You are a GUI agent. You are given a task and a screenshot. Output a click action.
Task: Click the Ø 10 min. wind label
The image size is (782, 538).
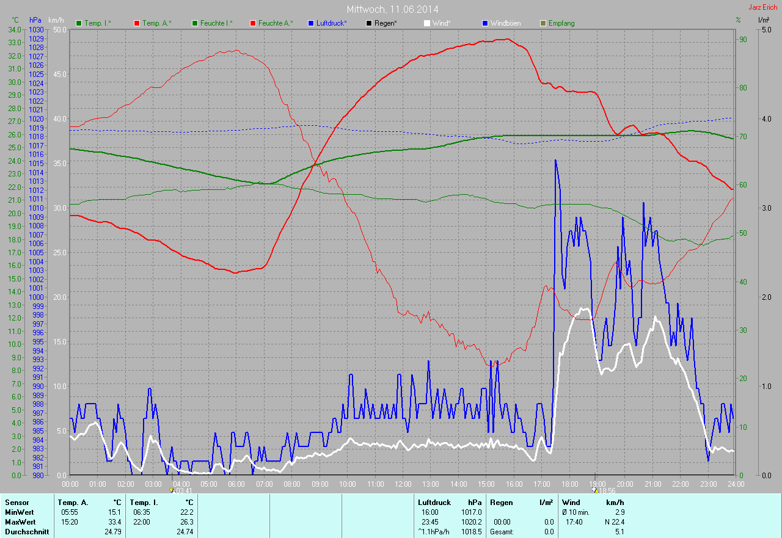click(576, 512)
